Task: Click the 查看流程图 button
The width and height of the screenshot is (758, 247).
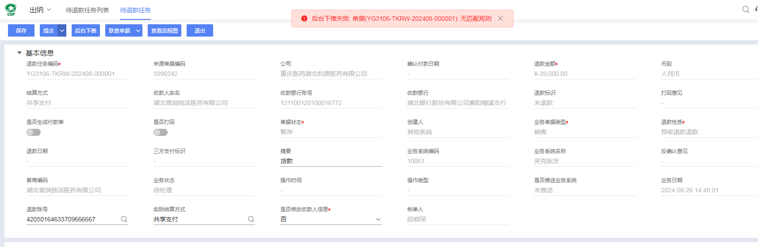Action: pyautogui.click(x=165, y=30)
